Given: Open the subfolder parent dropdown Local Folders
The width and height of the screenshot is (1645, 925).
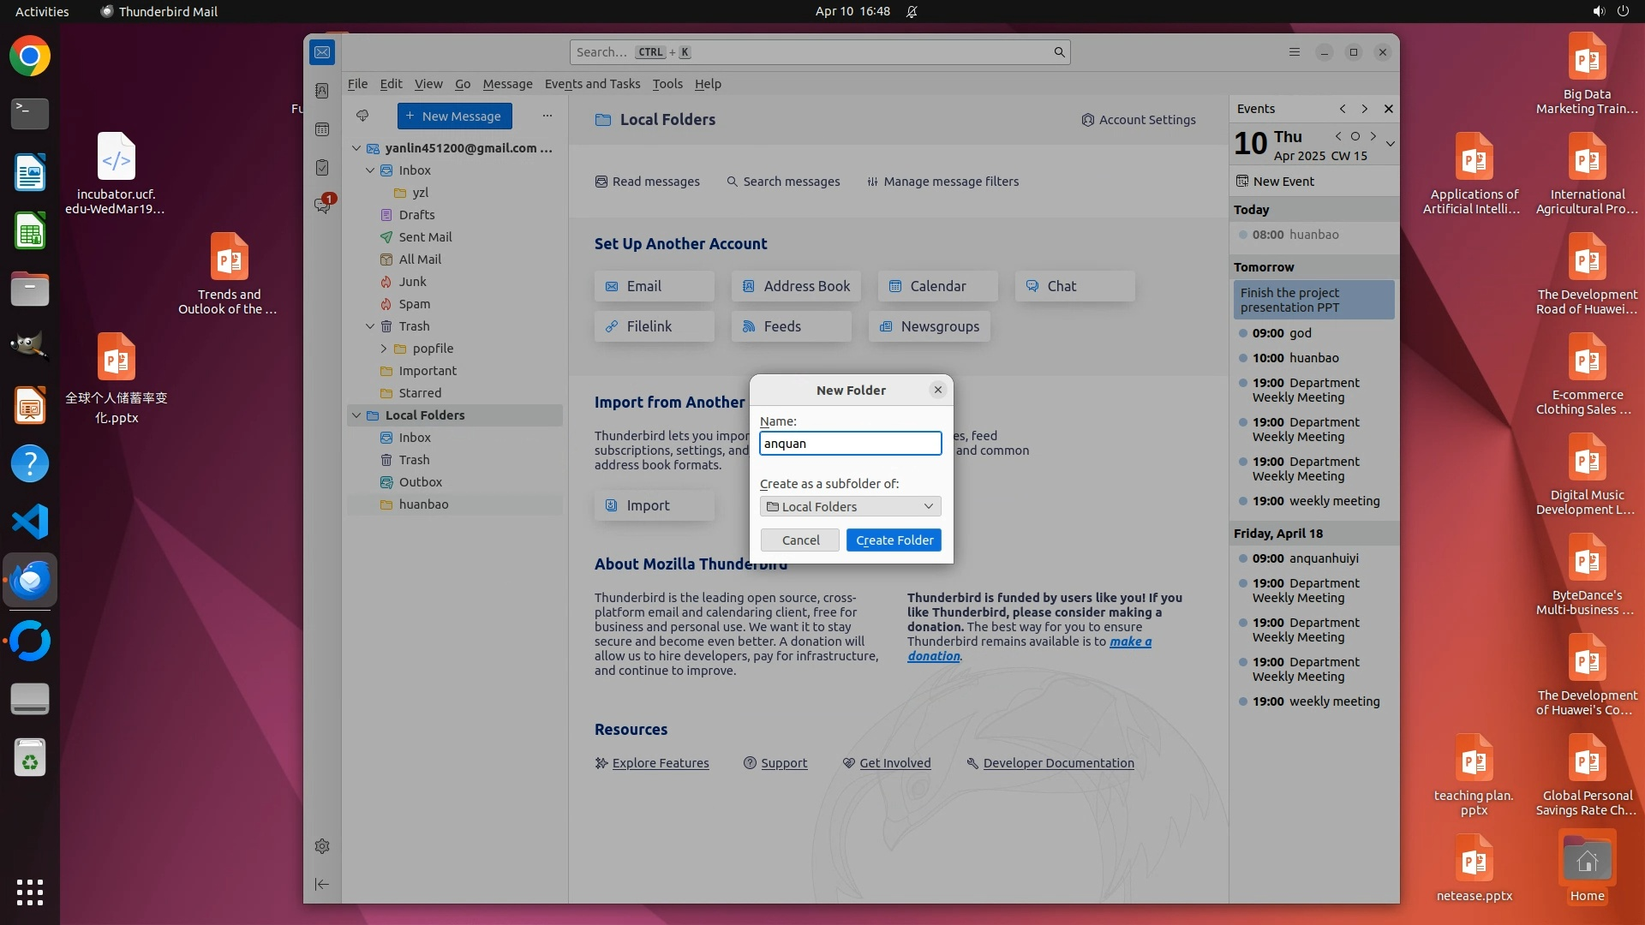Looking at the screenshot, I should (x=850, y=506).
